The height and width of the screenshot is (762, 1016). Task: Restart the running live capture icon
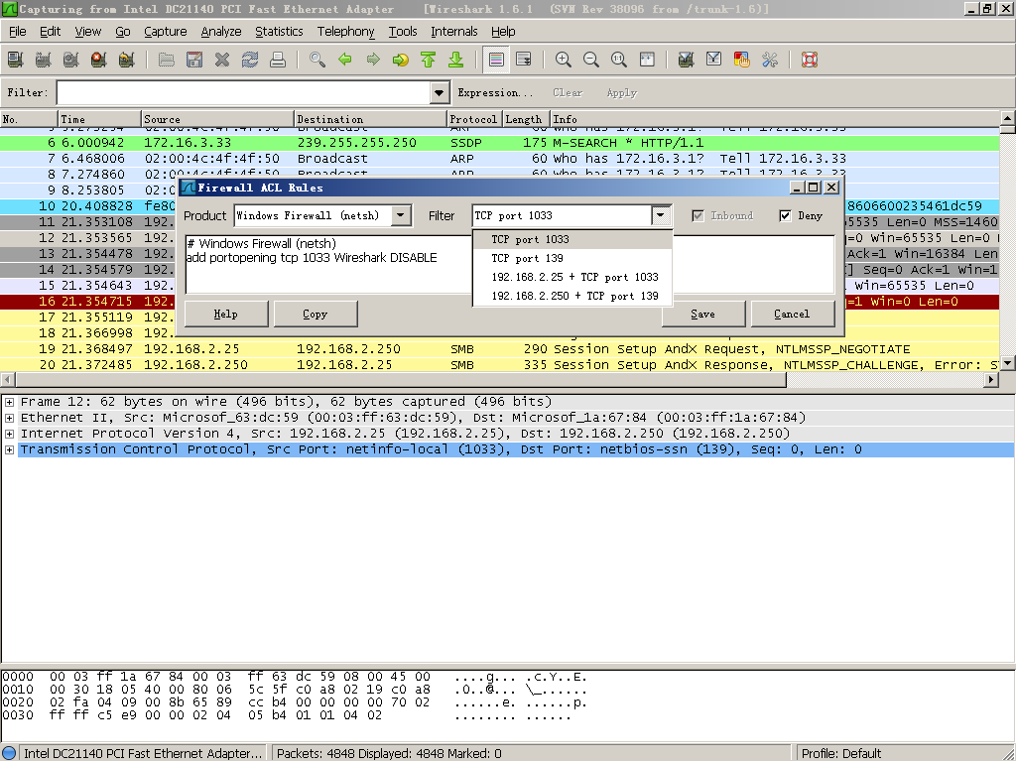(x=126, y=61)
